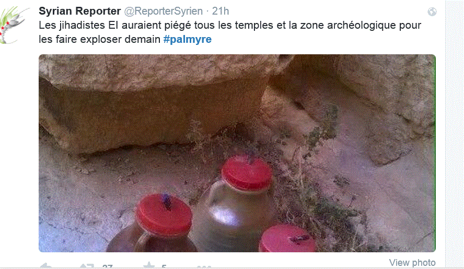Click the text 'les faire exploser demain'
This screenshot has height=269, width=464.
tap(99, 39)
